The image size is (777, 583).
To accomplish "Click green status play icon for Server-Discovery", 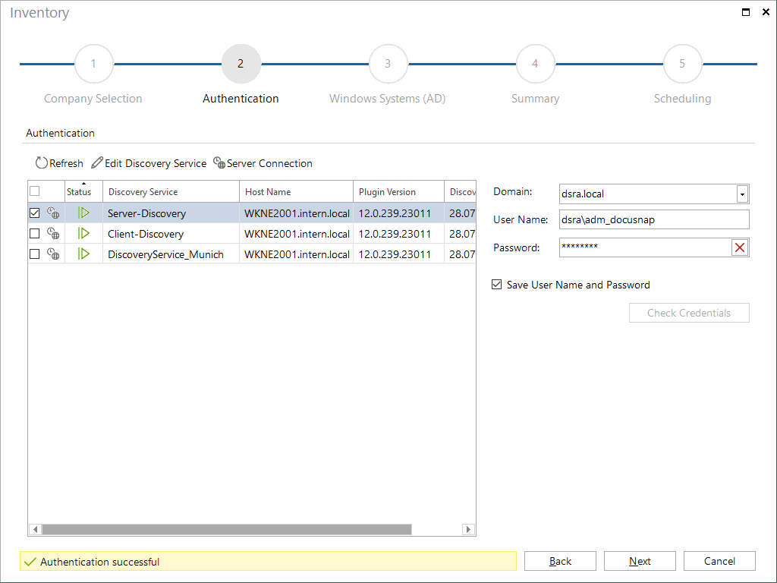I will [x=83, y=213].
